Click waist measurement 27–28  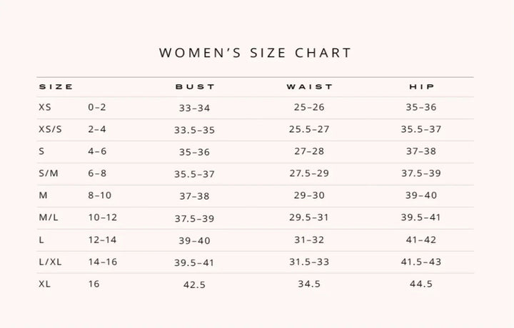tap(309, 151)
